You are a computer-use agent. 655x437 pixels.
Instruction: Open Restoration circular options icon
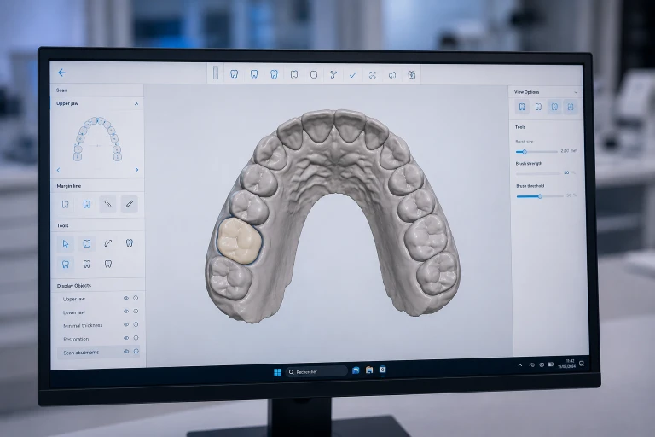136,338
